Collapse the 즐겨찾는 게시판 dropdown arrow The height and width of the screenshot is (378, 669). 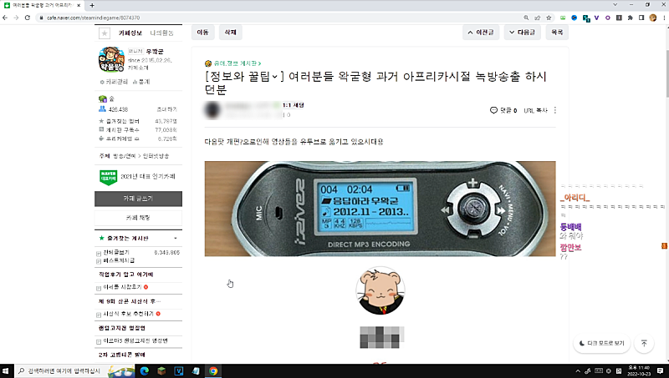[x=176, y=239]
